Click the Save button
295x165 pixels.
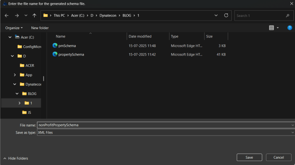pyautogui.click(x=249, y=157)
